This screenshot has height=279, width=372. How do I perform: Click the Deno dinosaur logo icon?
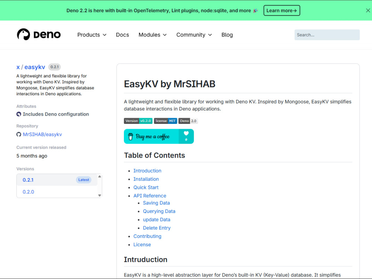pos(23,34)
